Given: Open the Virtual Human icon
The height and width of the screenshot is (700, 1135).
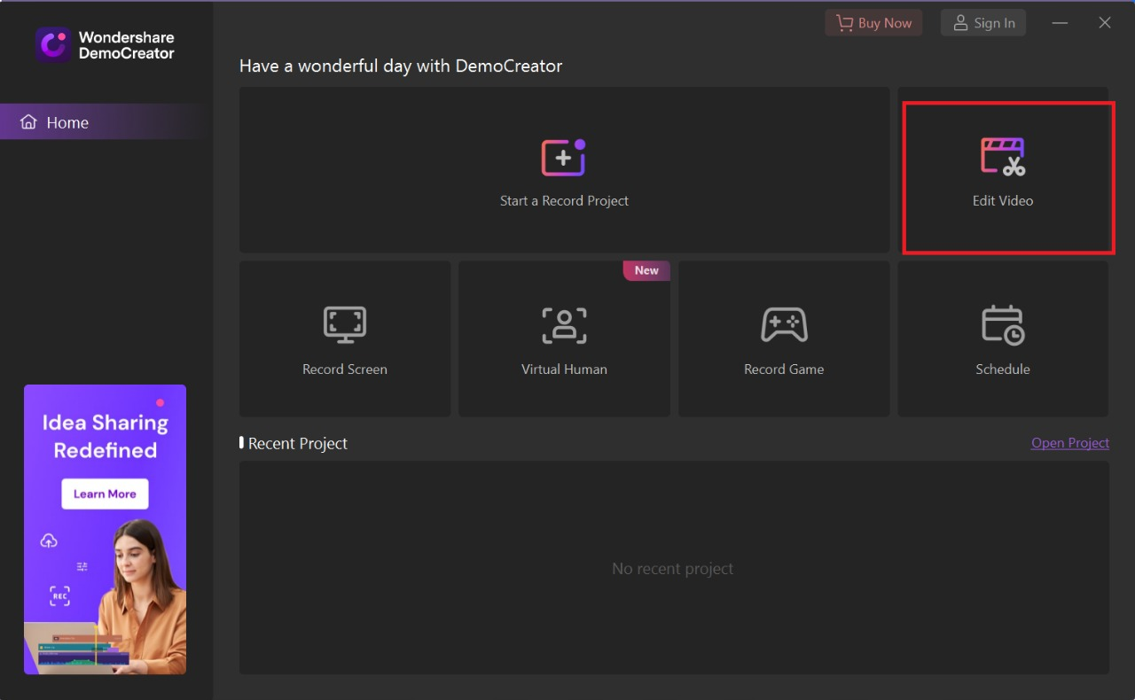Looking at the screenshot, I should (564, 325).
